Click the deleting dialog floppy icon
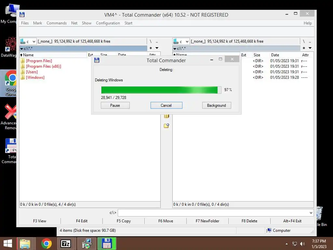Screen dimensions: 333x250 pos(97,60)
